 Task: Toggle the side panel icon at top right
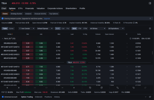(x=150, y=3)
